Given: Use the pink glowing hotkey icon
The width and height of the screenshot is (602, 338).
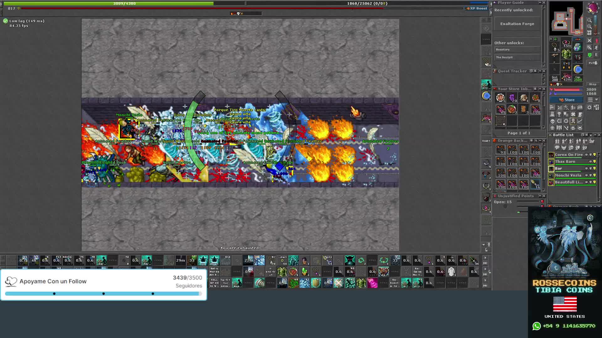Looking at the screenshot, I should [x=372, y=283].
